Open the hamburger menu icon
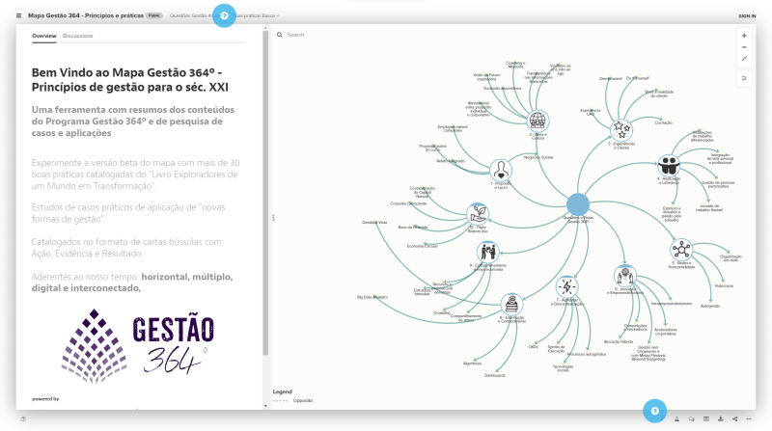This screenshot has width=772, height=431. tap(18, 15)
